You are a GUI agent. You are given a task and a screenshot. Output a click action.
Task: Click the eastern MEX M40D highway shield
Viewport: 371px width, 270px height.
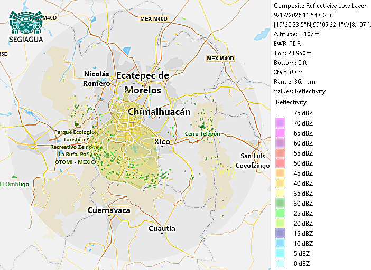click(220, 59)
